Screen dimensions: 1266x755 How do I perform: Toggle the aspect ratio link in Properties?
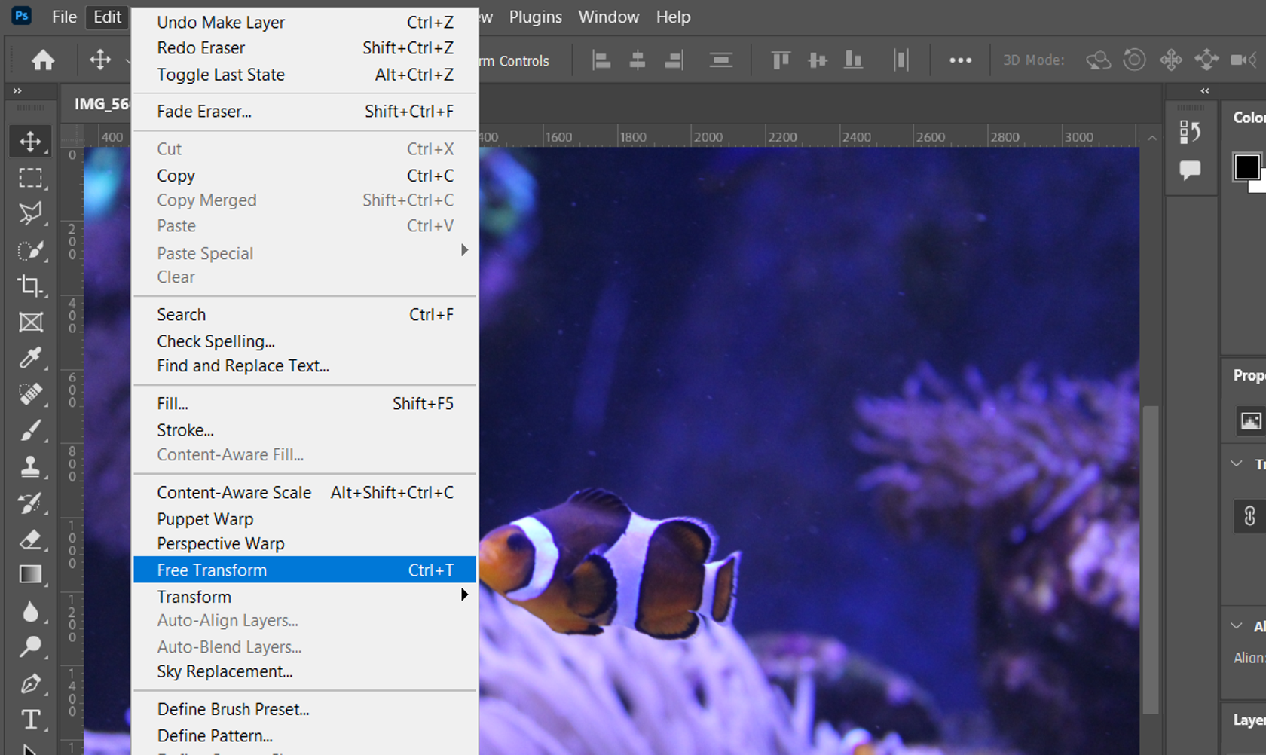click(x=1250, y=516)
